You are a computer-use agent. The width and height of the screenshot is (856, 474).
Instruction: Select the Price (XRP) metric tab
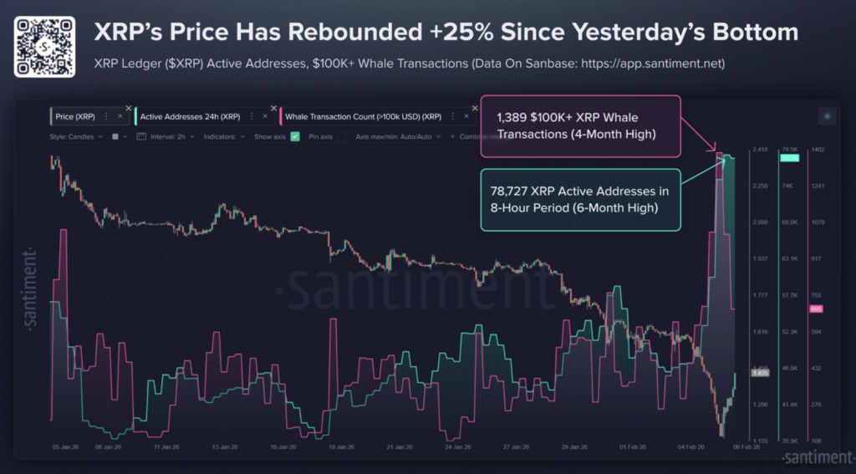click(x=75, y=116)
